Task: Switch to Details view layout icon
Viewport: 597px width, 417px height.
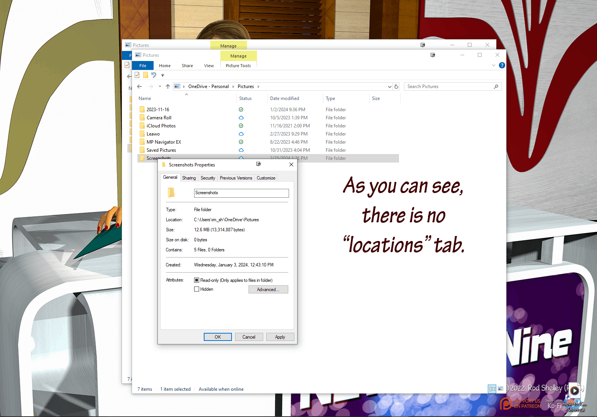Action: click(492, 389)
